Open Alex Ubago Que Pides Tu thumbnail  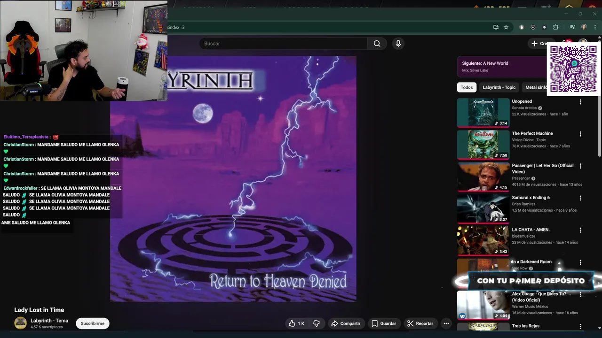483,305
